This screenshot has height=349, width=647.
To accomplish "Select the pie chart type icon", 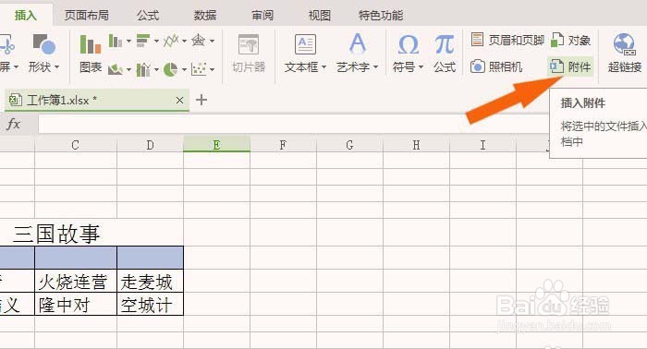I will [x=171, y=69].
